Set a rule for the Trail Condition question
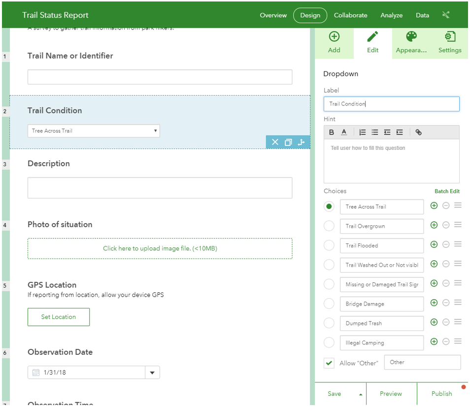Image resolution: width=470 pixels, height=411 pixels. 301,142
